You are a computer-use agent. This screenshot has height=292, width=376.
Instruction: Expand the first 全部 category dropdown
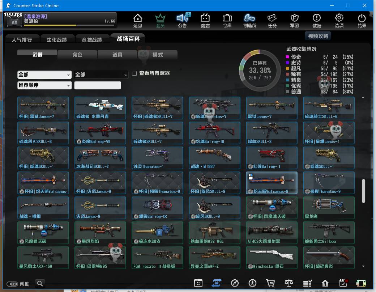pyautogui.click(x=44, y=75)
